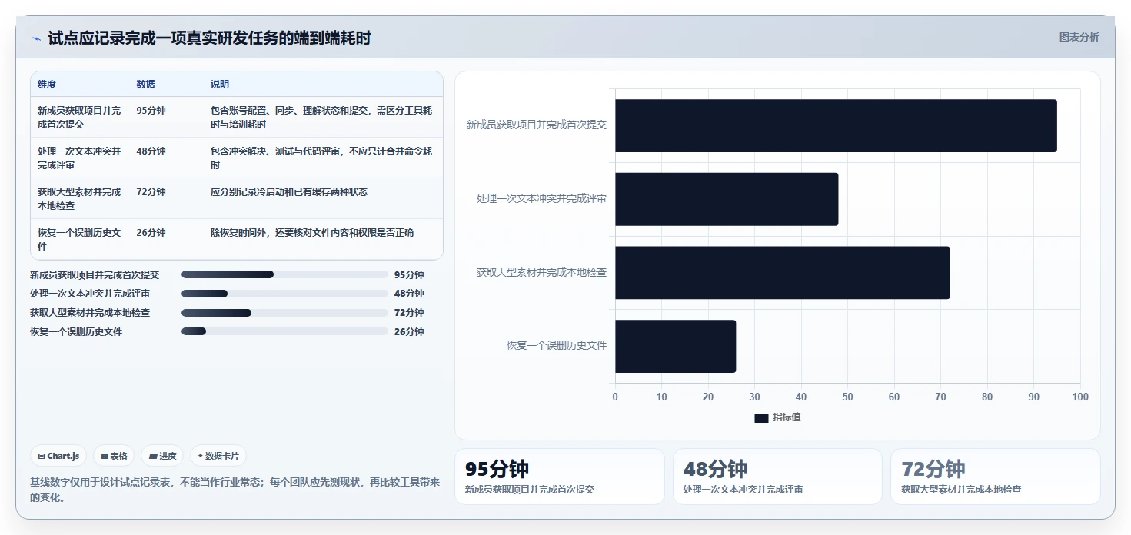Click progress list label 新成员获取项目并完成首次提交
The image size is (1131, 535).
(x=95, y=275)
